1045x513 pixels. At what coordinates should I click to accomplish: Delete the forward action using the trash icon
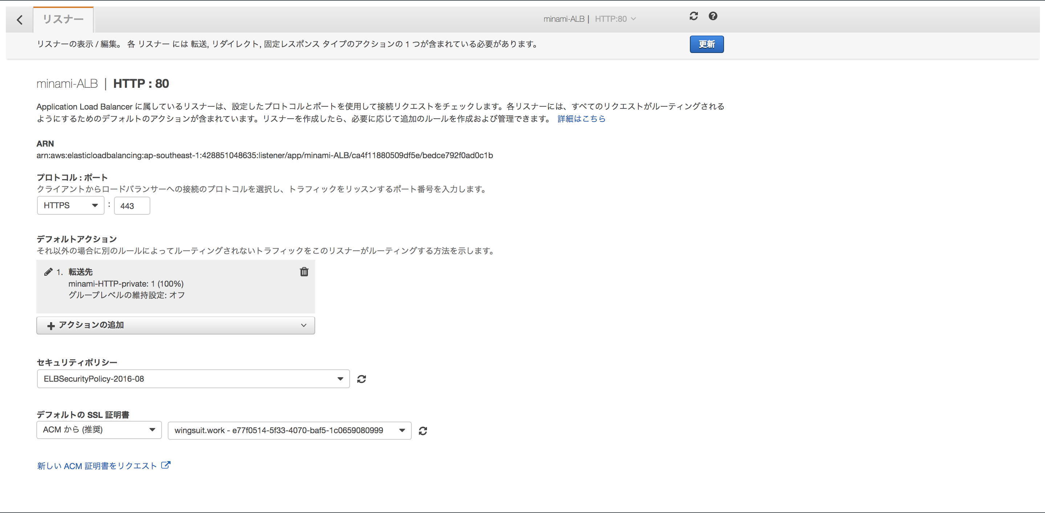304,272
